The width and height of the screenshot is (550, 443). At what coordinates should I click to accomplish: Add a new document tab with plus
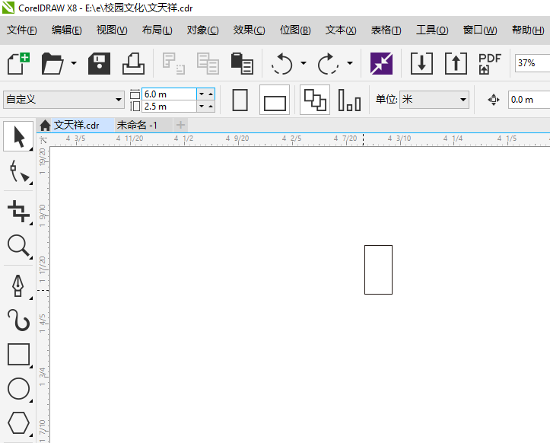click(180, 125)
